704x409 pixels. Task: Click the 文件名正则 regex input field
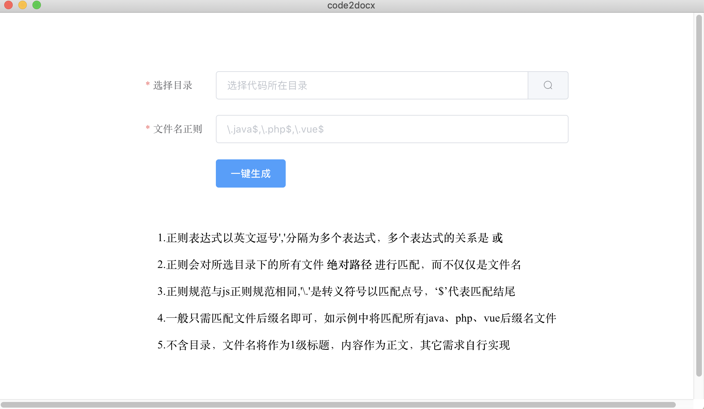(392, 129)
